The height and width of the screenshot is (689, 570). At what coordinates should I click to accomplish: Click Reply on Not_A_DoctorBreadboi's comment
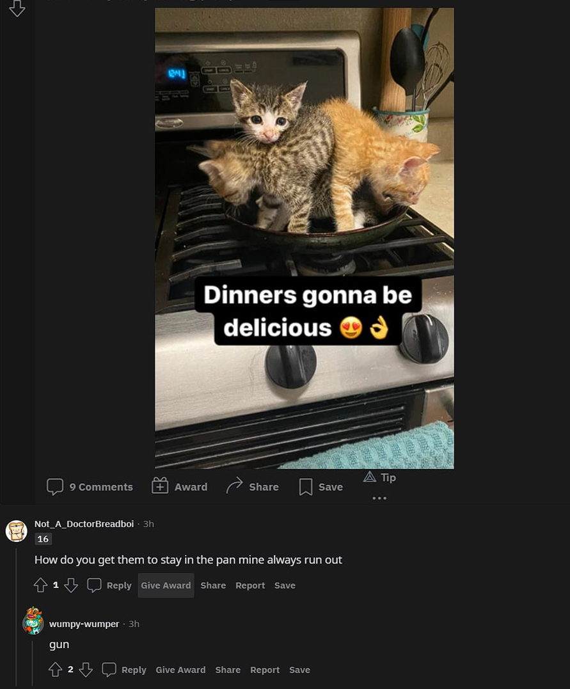118,585
